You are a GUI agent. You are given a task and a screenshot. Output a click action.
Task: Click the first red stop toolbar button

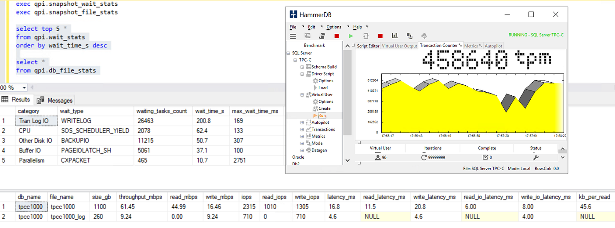[x=336, y=36]
